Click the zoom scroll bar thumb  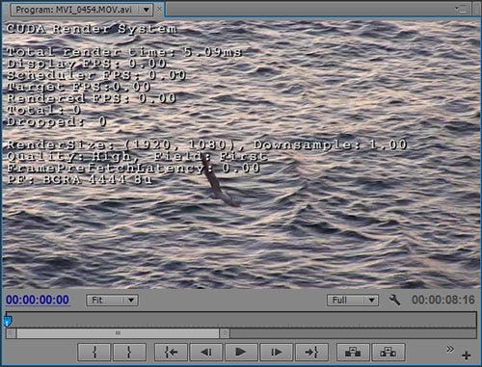coord(119,333)
